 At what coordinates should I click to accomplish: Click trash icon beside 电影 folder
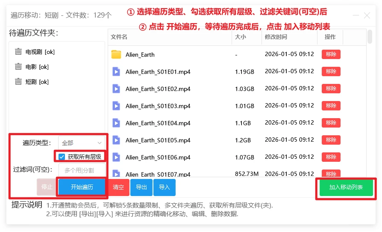pyautogui.click(x=18, y=67)
